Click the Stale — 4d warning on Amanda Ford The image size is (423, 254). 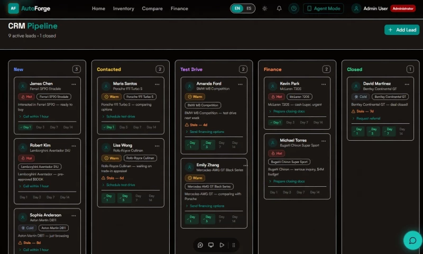pyautogui.click(x=196, y=125)
